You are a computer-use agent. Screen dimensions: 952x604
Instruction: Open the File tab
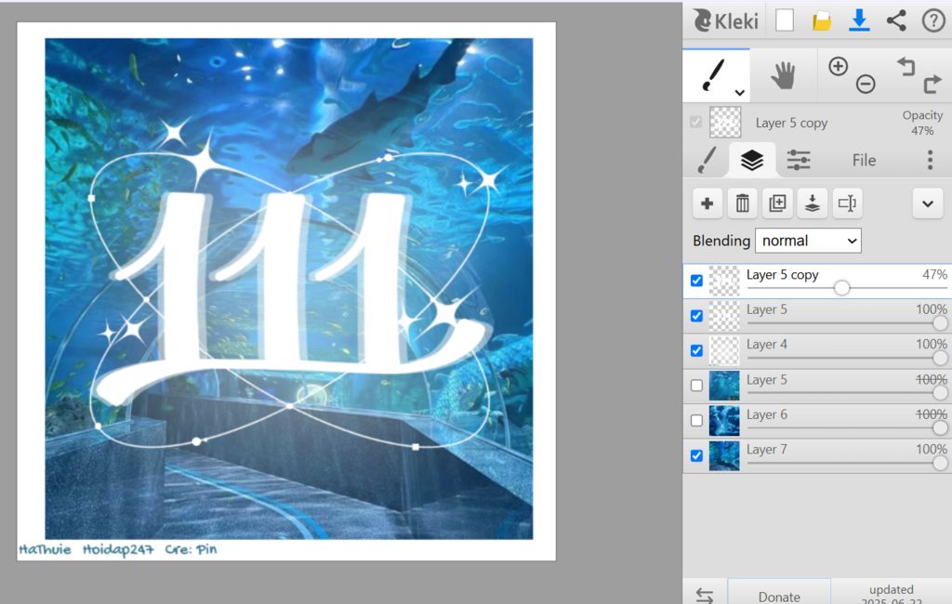(x=864, y=160)
